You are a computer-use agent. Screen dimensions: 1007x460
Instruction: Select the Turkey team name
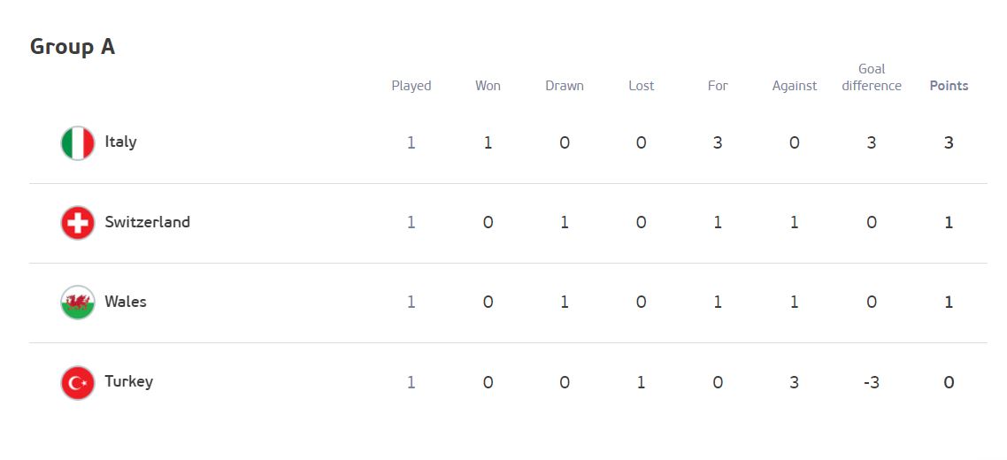pos(128,381)
